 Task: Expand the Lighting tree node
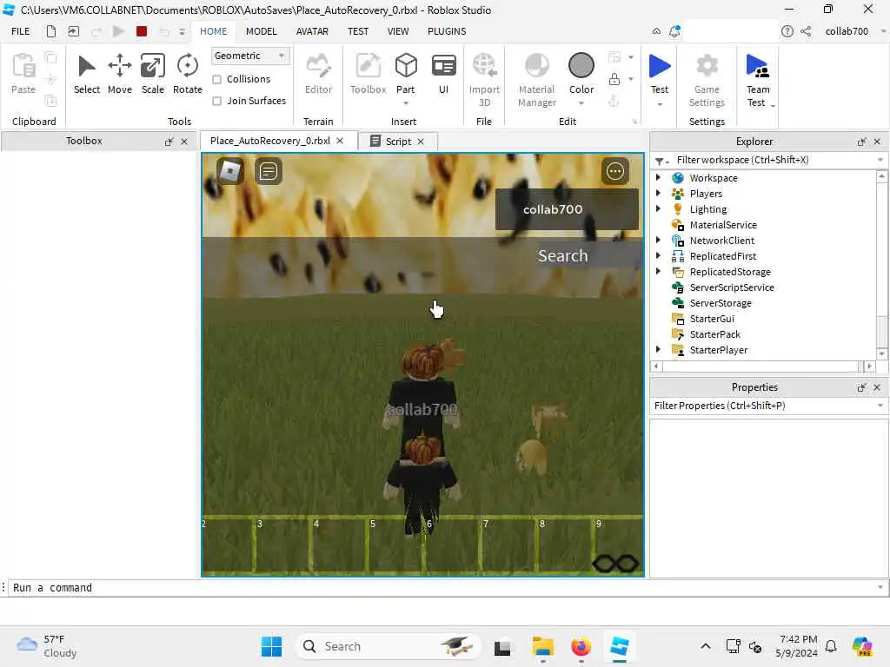point(658,208)
